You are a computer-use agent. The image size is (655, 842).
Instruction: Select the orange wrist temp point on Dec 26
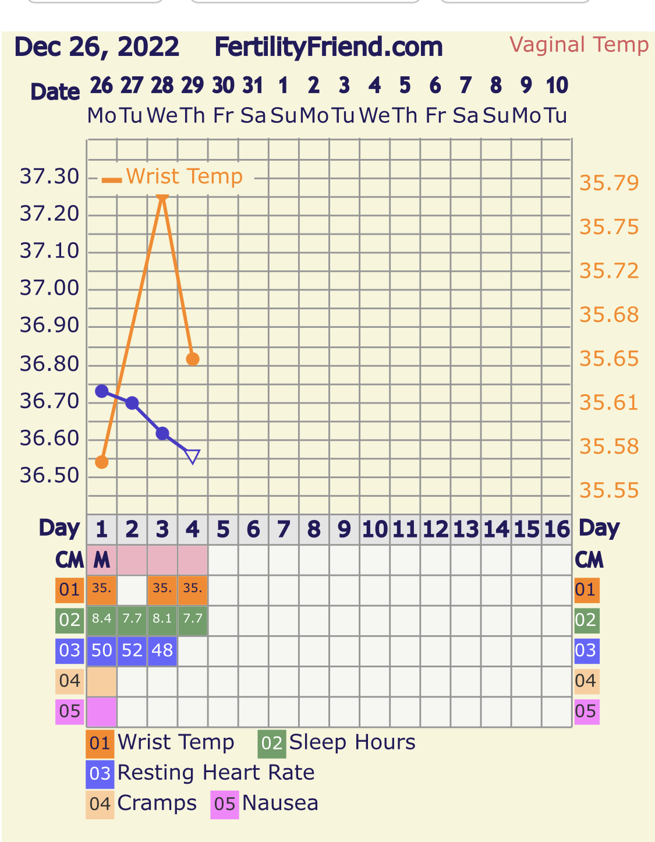[102, 462]
